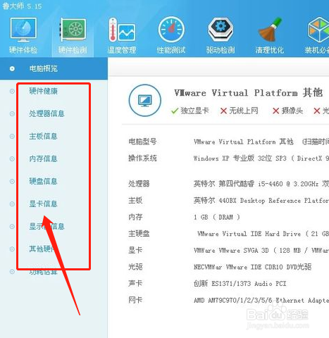Click the round computer monitor overview icon
The image size is (329, 338).
(145, 101)
